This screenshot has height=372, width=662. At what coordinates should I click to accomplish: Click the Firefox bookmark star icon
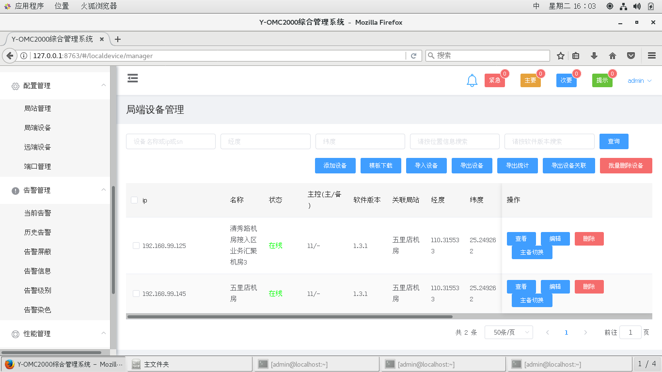click(561, 56)
